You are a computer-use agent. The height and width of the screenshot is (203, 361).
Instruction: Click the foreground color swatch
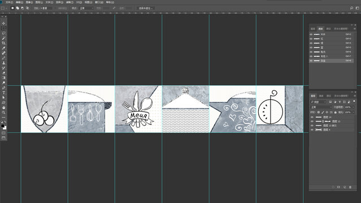click(x=2, y=126)
